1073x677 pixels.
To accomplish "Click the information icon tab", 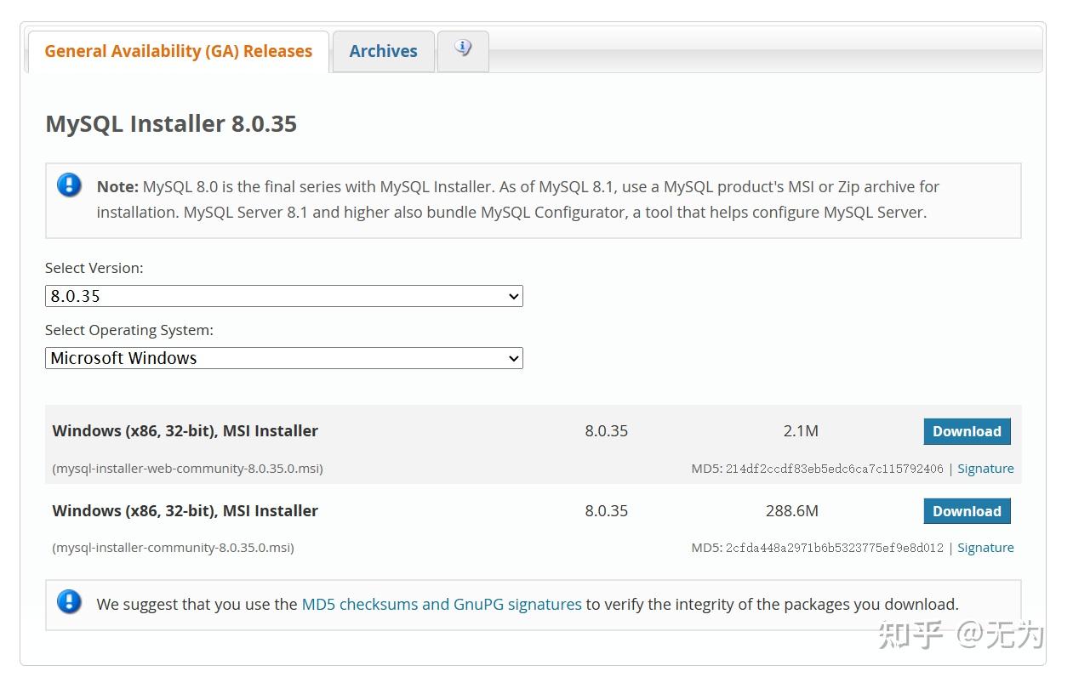I will coord(463,48).
